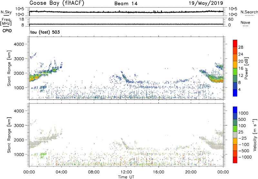Image resolution: width=258 pixels, height=179 pixels.
Task: Click the 3000 label on velocity panel axis
Action: [x=19, y=125]
